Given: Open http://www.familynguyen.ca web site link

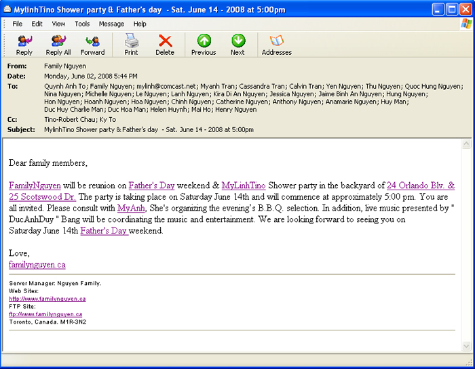Looking at the screenshot, I should tap(47, 299).
